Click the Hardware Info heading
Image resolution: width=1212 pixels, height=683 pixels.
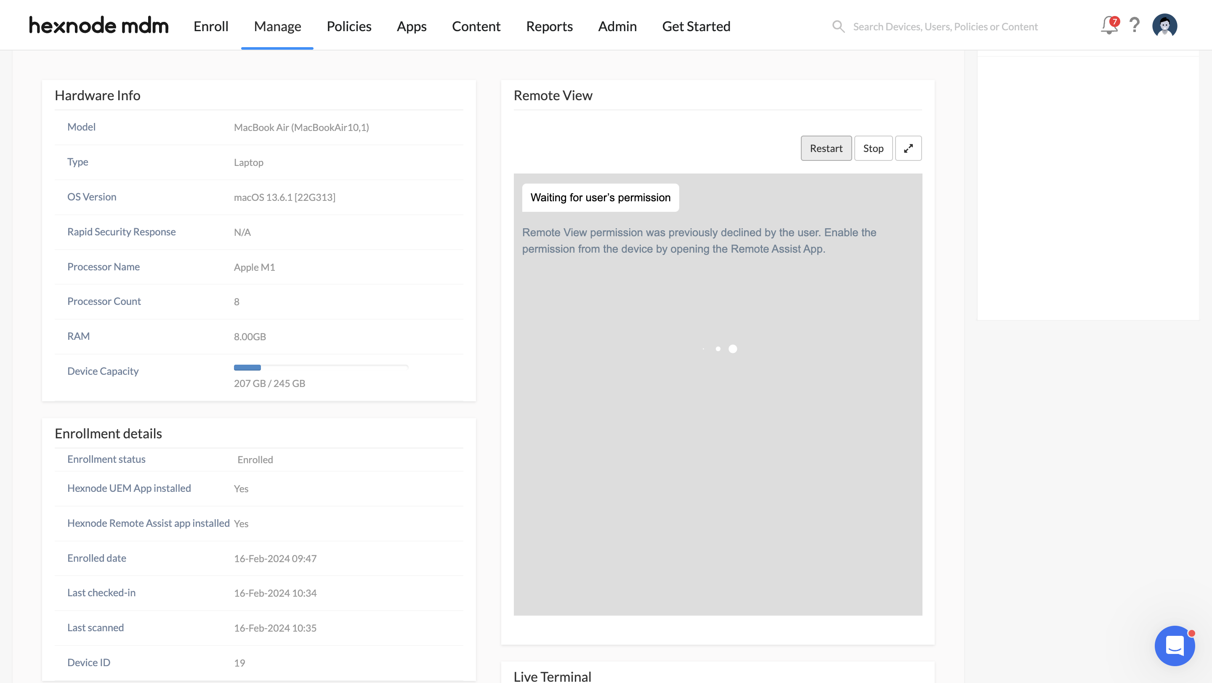(x=97, y=95)
